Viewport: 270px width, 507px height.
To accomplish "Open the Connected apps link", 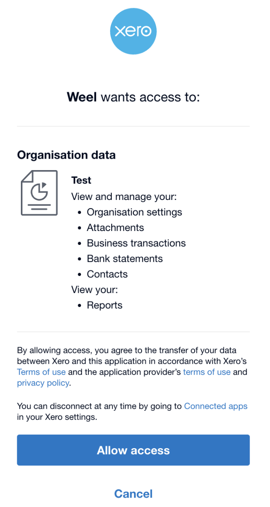I will [216, 406].
